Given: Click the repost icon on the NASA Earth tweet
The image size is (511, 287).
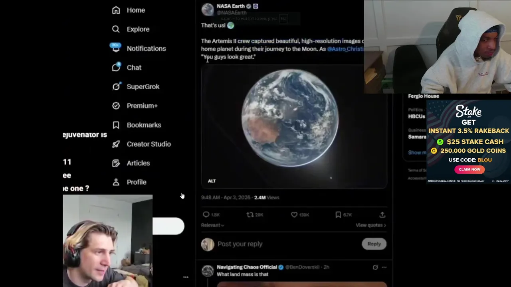Looking at the screenshot, I should [x=250, y=214].
